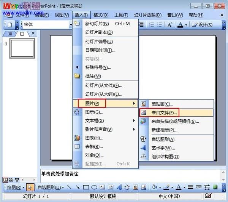Click the fill color bucket icon
Screen dimensions: 228x202
[154, 187]
